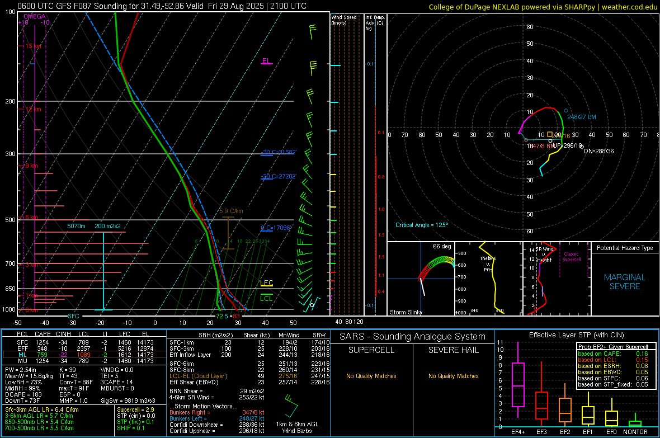Click the Corfidi Upshear = 296/18 kt line
This screenshot has width=660, height=438.
tap(217, 431)
